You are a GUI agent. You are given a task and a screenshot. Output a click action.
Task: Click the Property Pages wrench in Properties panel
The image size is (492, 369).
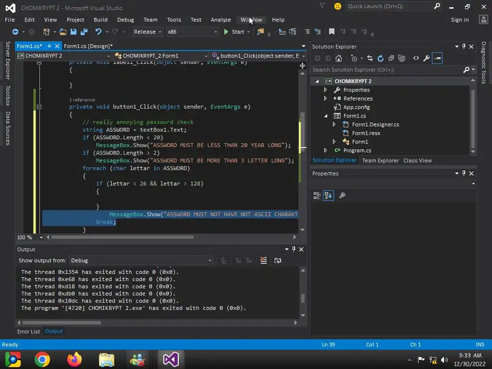[342, 196]
